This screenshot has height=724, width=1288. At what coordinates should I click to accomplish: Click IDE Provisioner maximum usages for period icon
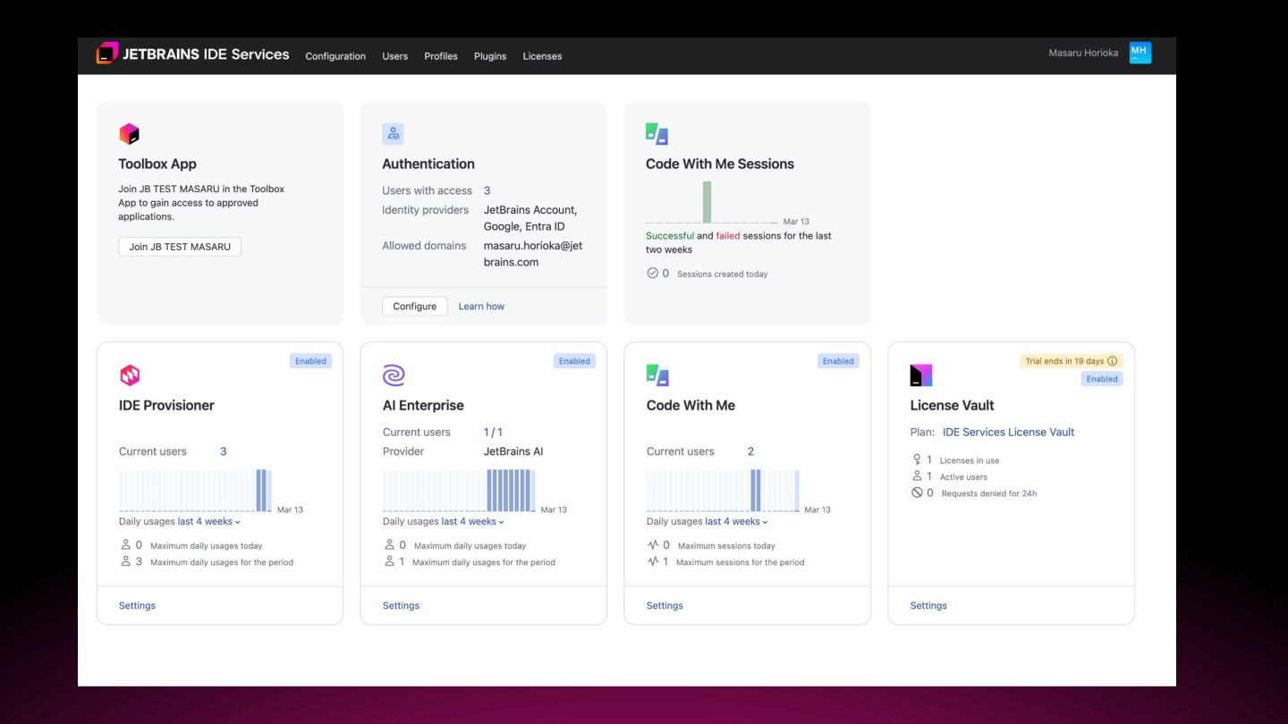click(x=126, y=561)
